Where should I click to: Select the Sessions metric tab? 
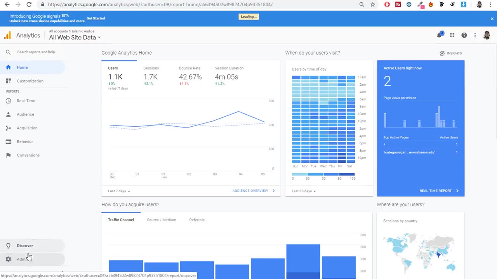151,76
